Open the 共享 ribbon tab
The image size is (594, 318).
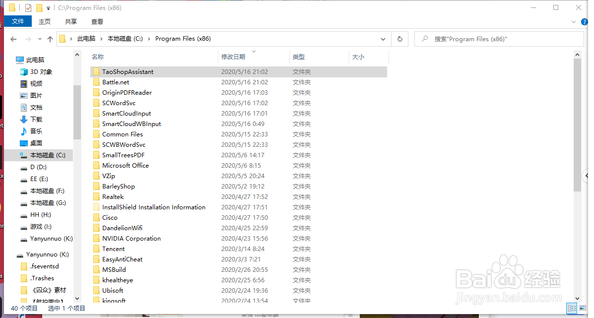click(71, 21)
